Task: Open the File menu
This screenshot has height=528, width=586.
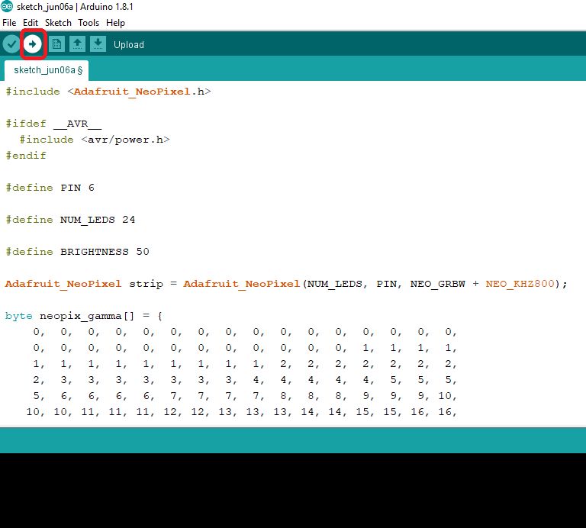Action: pos(9,23)
